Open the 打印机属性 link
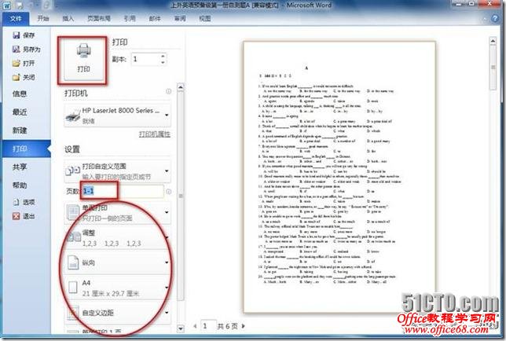This screenshot has height=341, width=506. (x=155, y=134)
